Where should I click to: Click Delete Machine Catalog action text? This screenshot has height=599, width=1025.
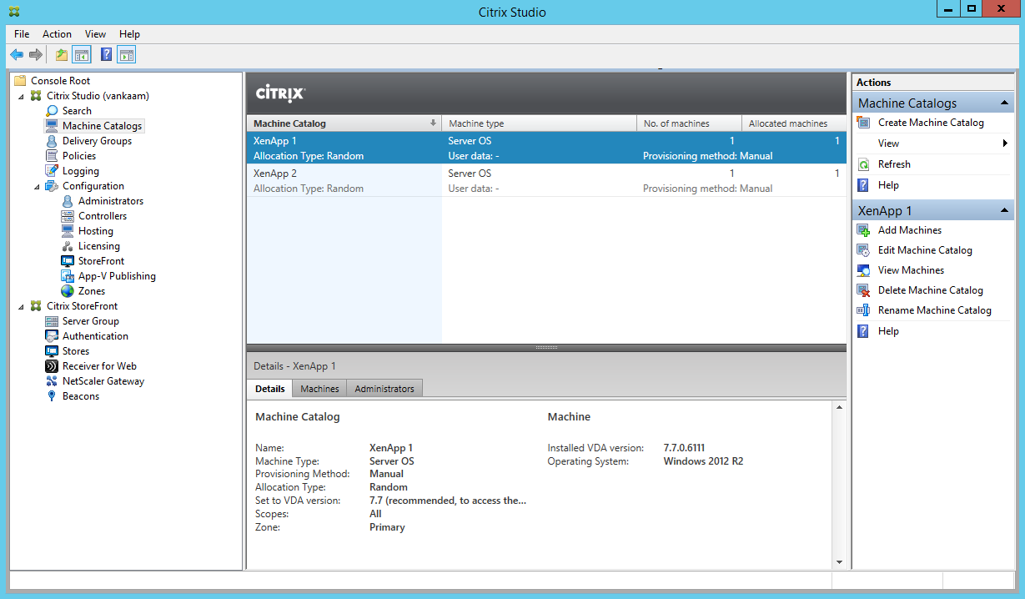[x=931, y=290]
